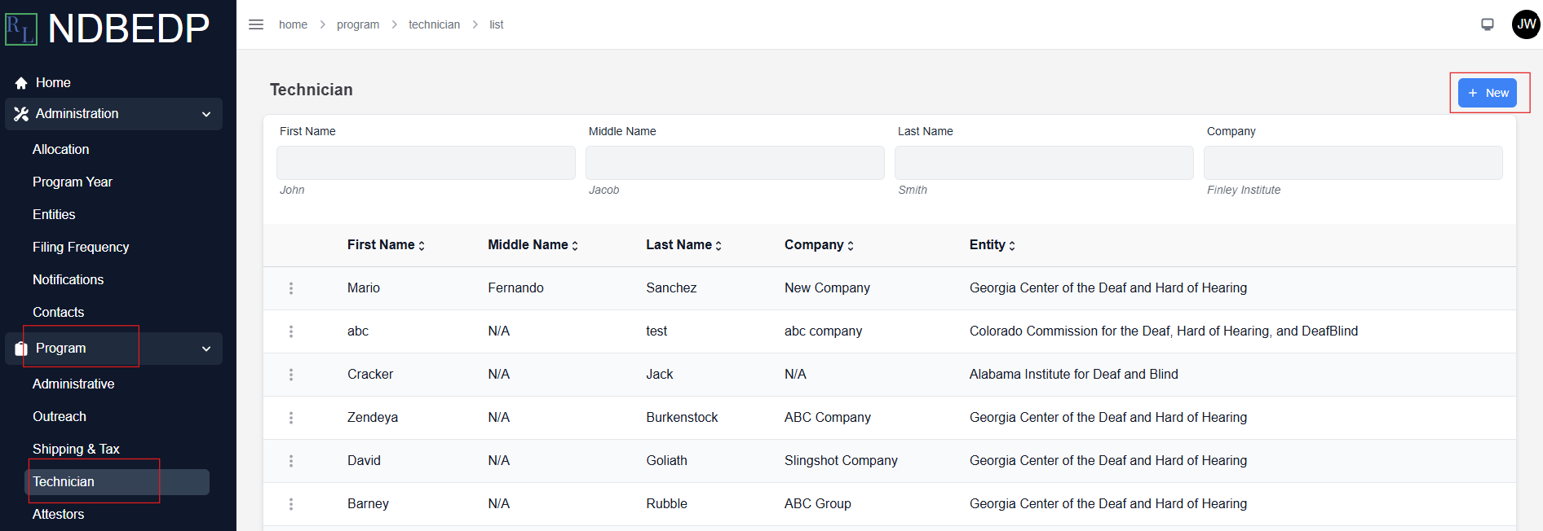This screenshot has height=531, width=1543.
Task: Open Allocation in the sidebar
Action: click(61, 150)
